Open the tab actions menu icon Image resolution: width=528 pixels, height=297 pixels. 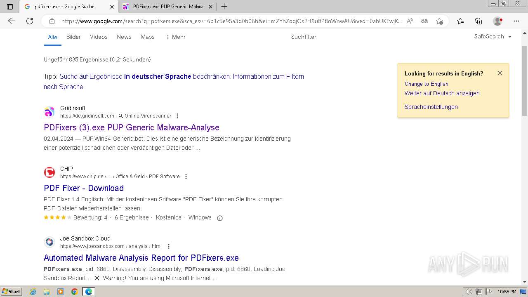10,6
